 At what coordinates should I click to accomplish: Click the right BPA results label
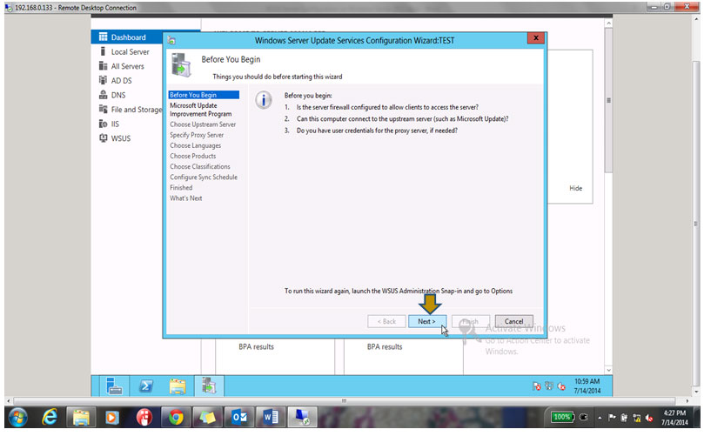point(385,346)
